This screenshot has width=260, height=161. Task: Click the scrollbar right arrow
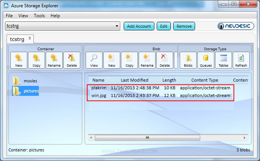coord(244,138)
